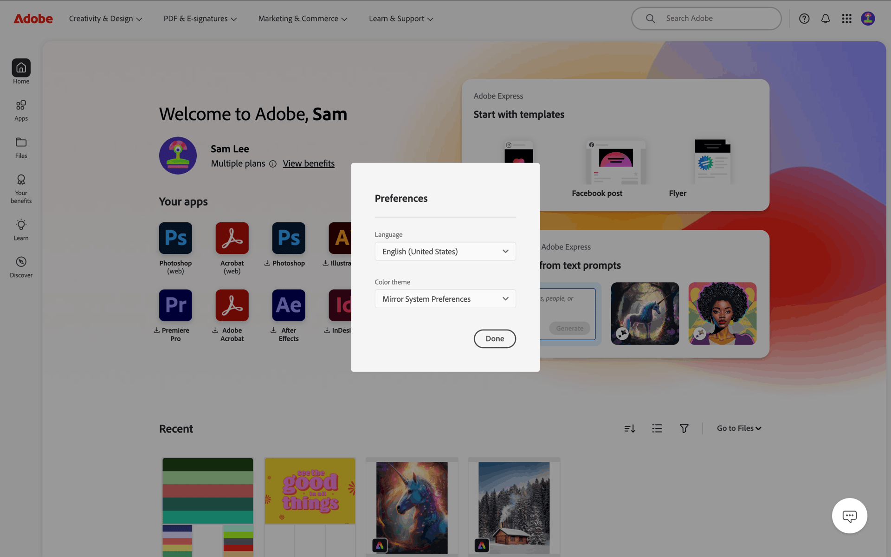Viewport: 891px width, 557px height.
Task: Open the help question mark icon
Action: [804, 19]
